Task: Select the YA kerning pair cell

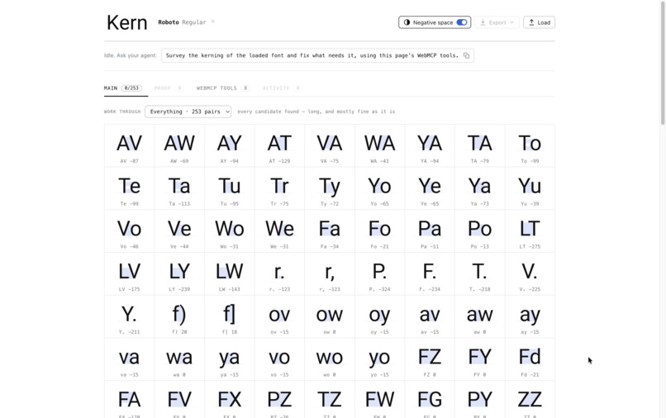Action: [430, 145]
